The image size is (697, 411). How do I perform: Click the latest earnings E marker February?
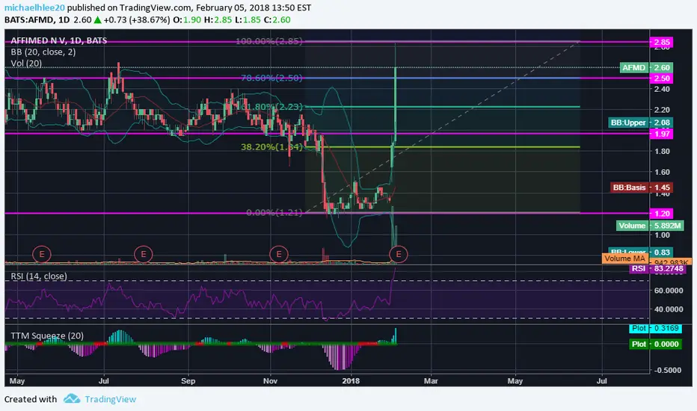click(x=399, y=254)
